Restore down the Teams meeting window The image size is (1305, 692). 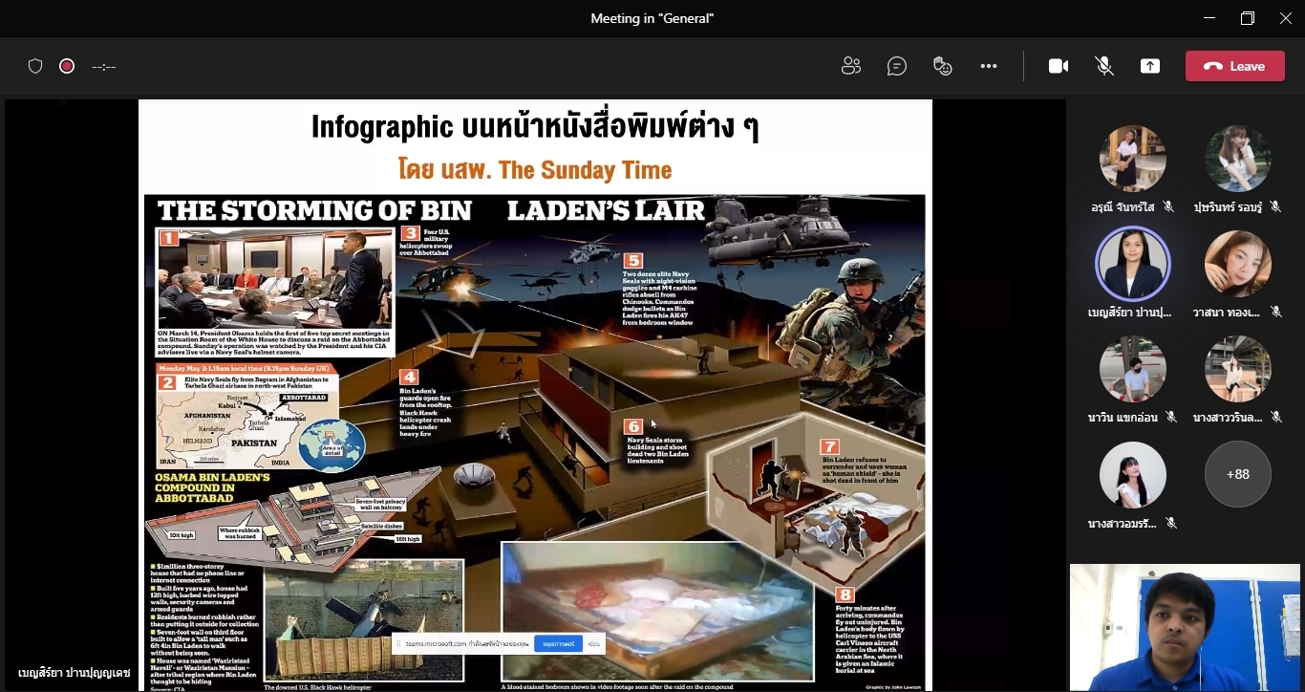[1248, 18]
